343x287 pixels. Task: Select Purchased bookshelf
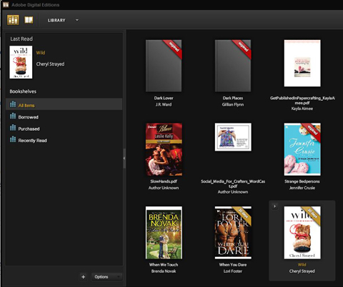pyautogui.click(x=64, y=129)
